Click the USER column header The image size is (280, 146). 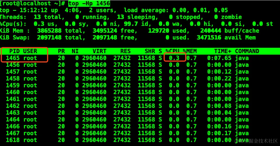click(30, 51)
